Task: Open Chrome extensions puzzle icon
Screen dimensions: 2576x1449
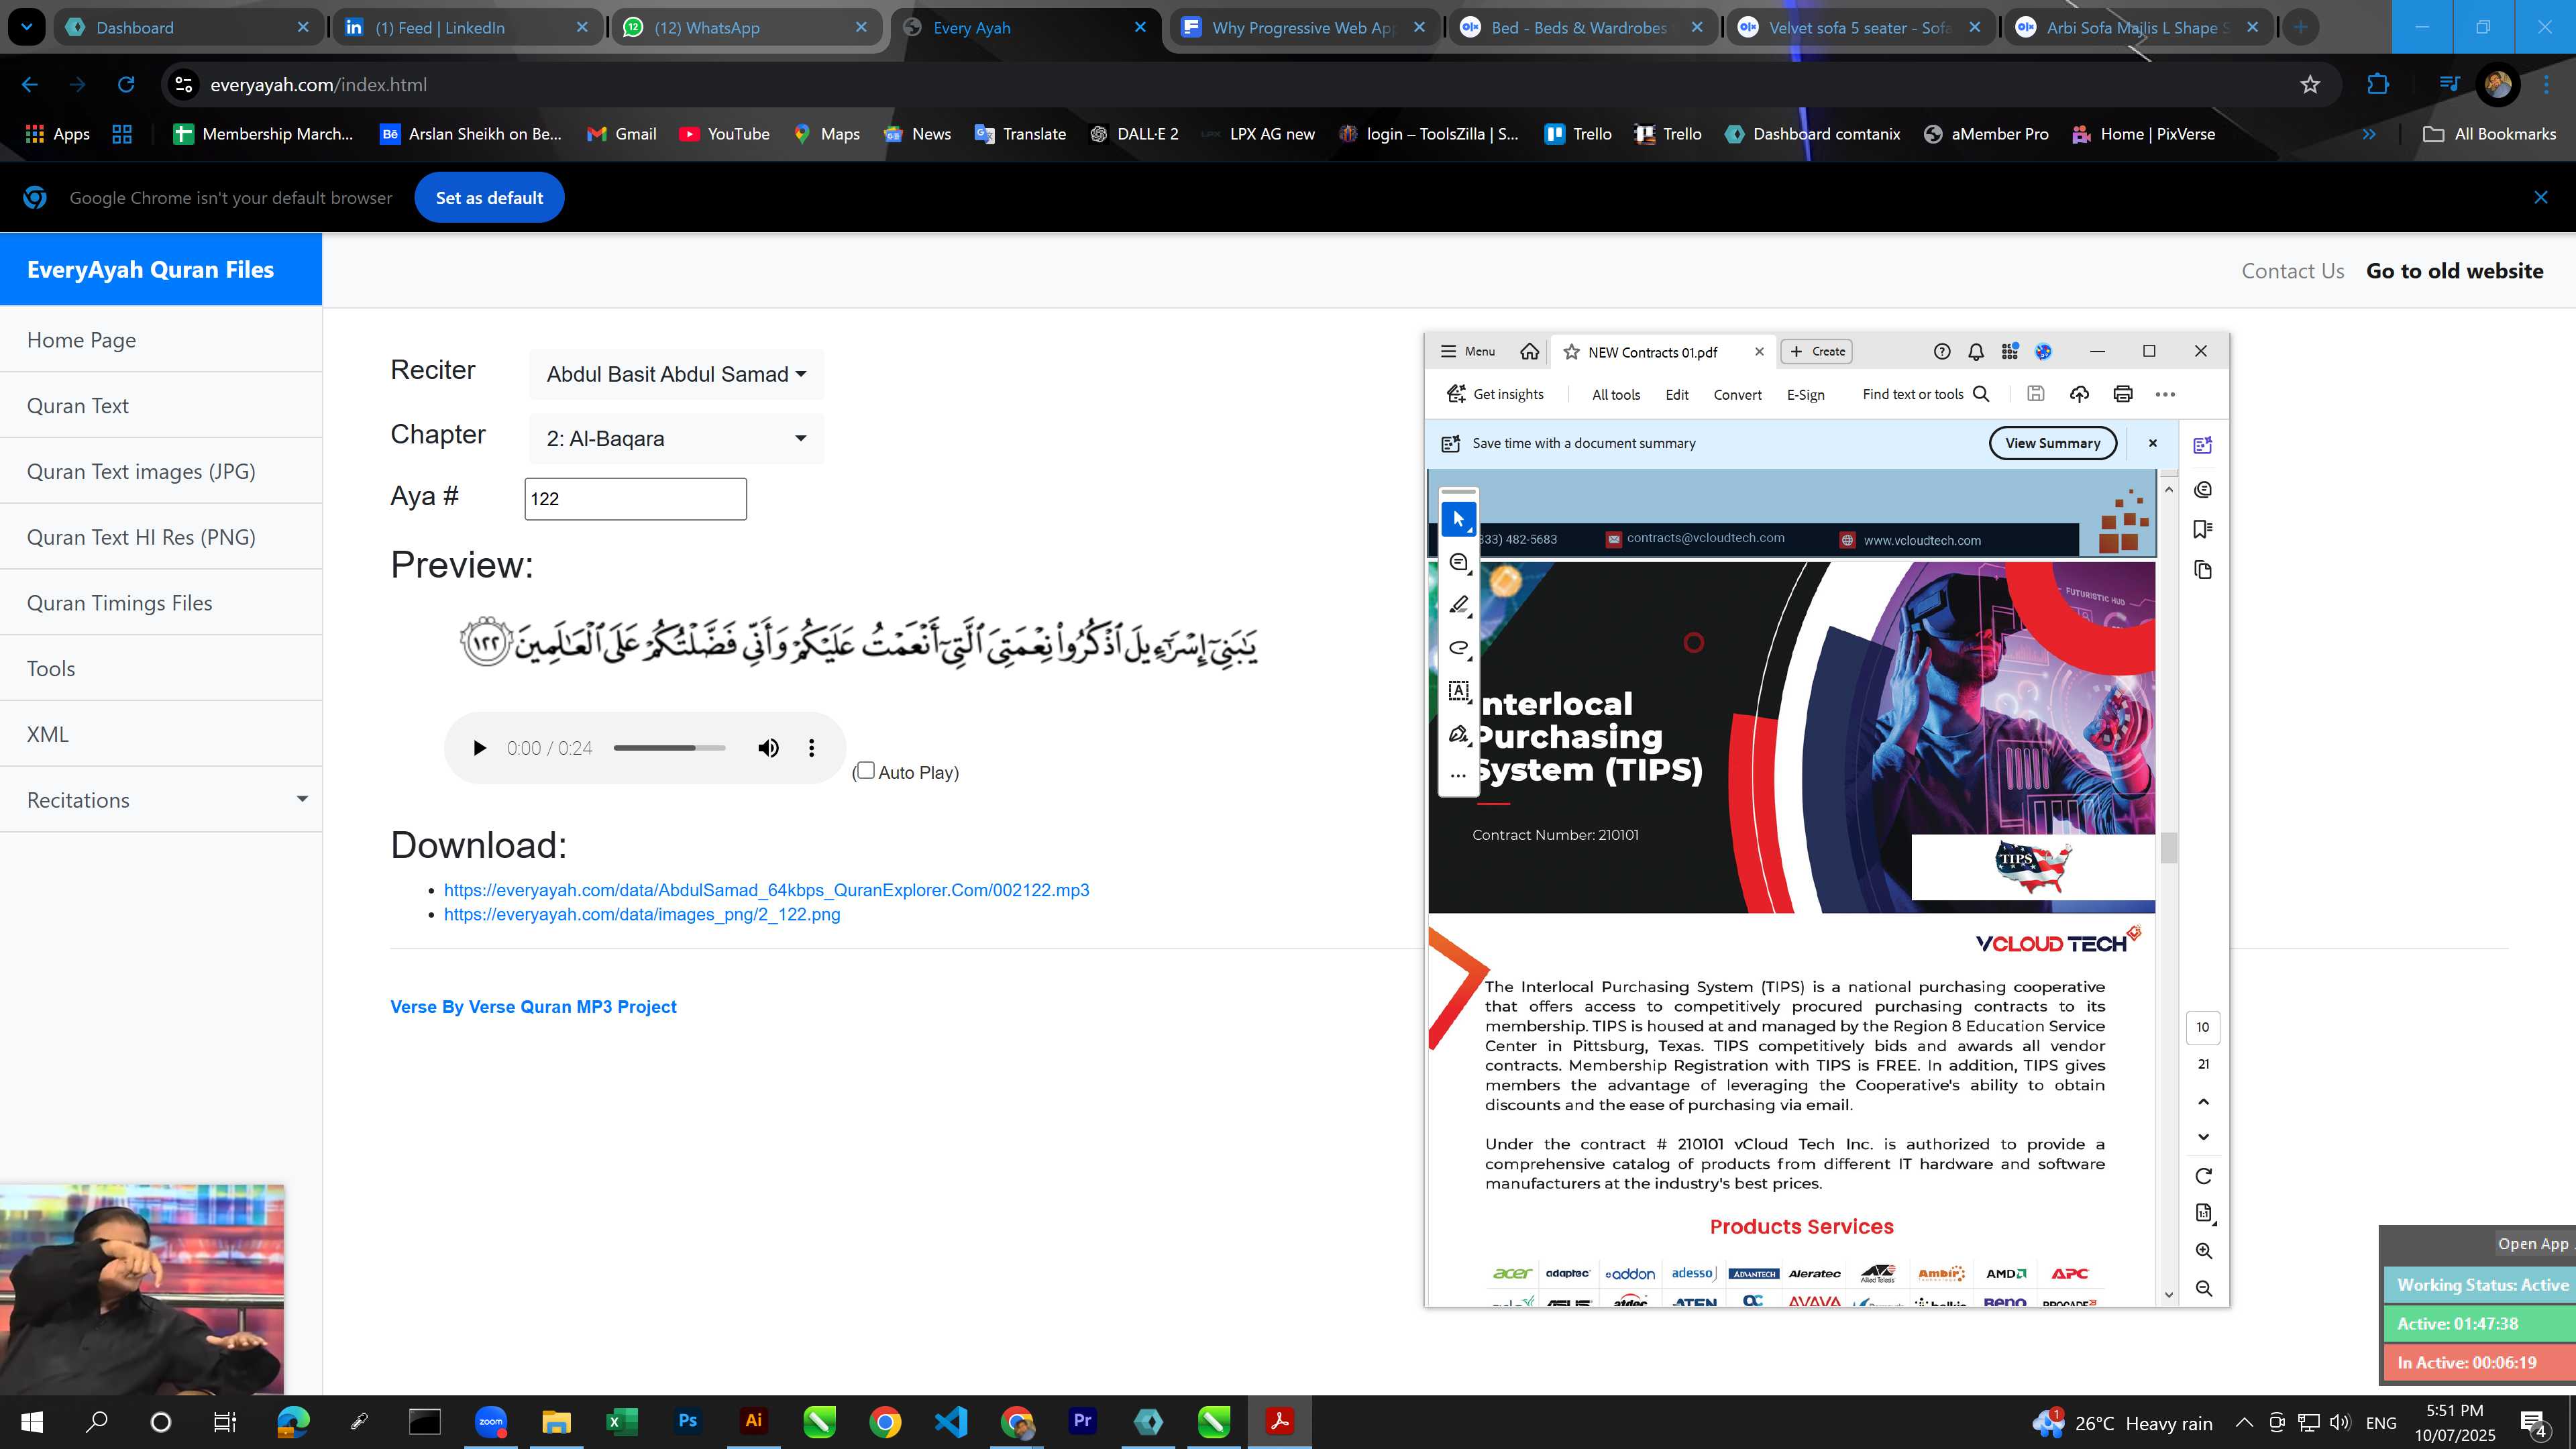Action: click(2378, 85)
